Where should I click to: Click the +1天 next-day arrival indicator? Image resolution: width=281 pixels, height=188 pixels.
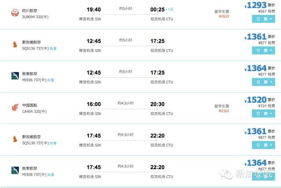pos(169,9)
